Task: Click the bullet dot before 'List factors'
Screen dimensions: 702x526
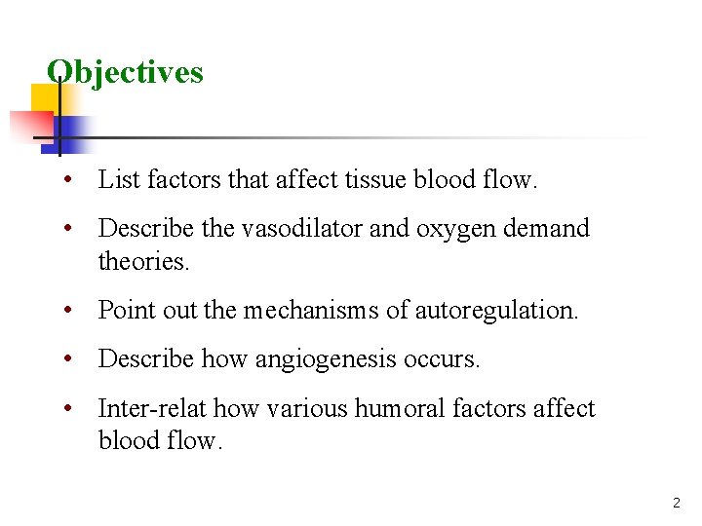Action: [68, 180]
